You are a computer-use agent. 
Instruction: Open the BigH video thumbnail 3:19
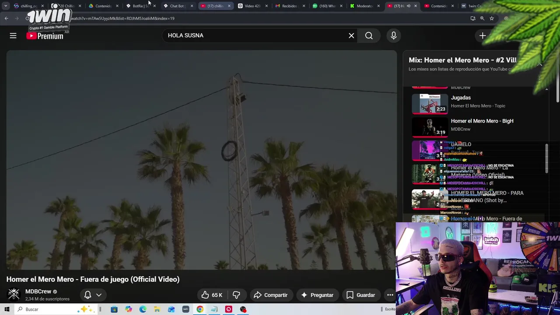[430, 127]
